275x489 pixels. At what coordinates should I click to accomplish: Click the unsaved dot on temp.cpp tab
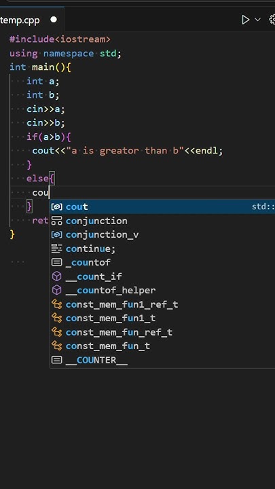[54, 20]
